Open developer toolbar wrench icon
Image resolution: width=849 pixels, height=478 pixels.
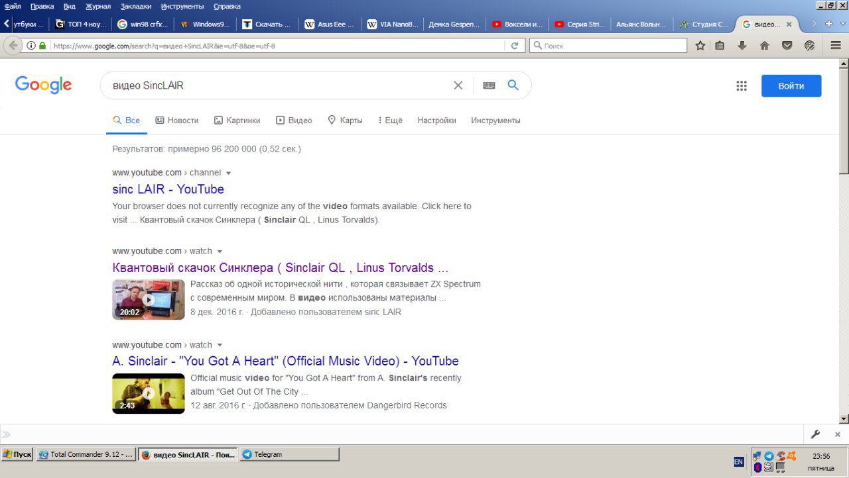(x=816, y=434)
